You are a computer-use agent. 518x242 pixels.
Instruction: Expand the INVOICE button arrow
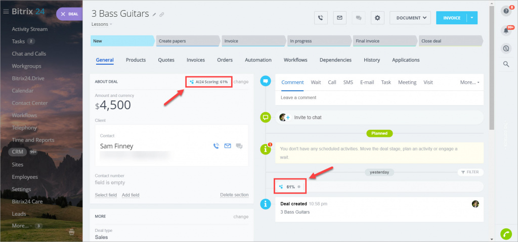[x=472, y=18]
